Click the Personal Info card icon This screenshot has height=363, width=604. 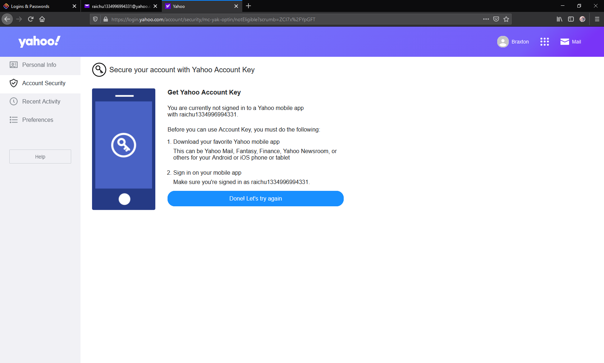(14, 65)
